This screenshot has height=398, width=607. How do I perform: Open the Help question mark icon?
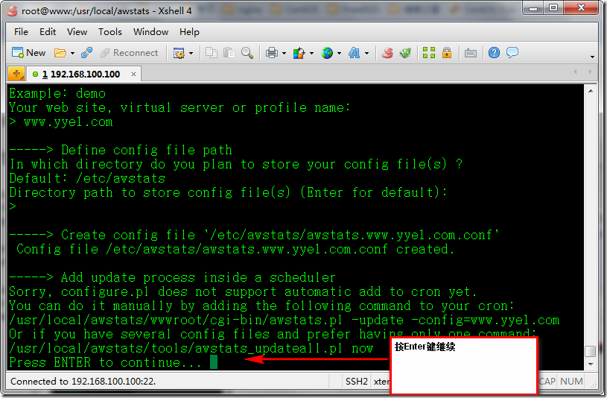(494, 52)
